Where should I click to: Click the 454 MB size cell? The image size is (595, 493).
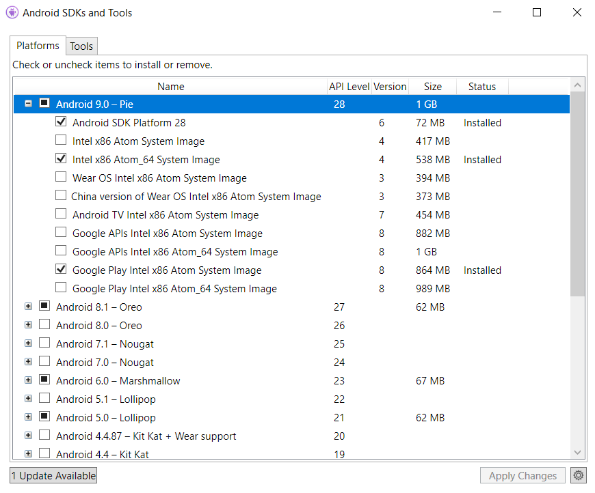[x=433, y=215]
